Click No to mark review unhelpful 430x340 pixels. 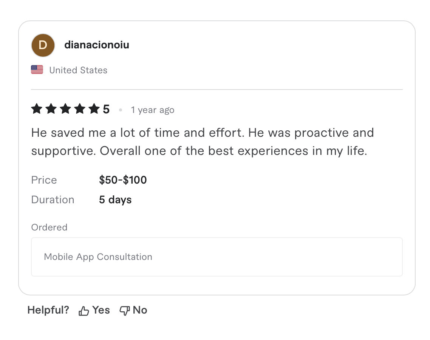click(x=140, y=310)
